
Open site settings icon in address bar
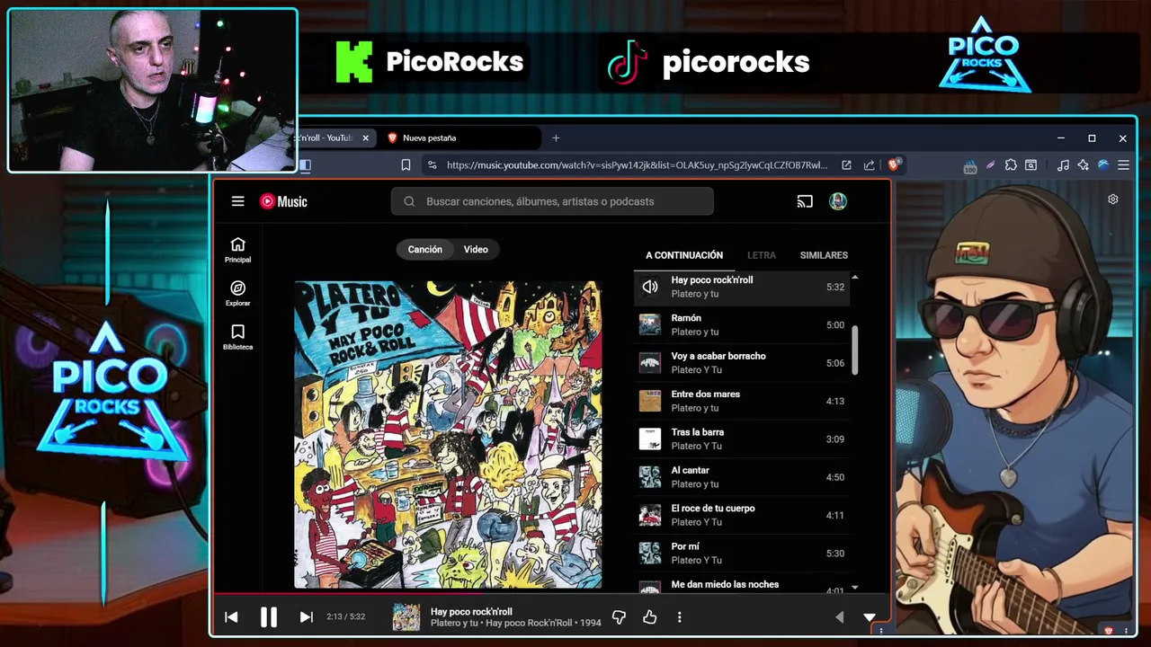(433, 165)
